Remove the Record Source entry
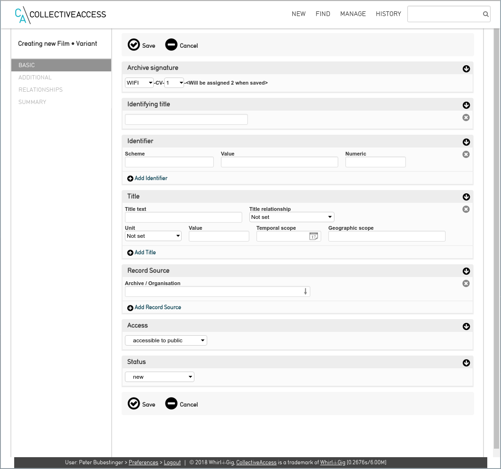 point(466,284)
